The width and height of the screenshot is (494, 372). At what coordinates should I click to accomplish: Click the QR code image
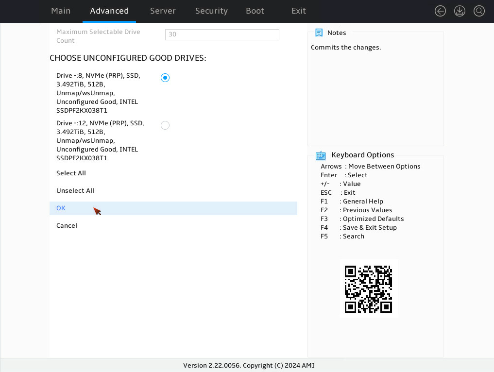click(x=369, y=289)
